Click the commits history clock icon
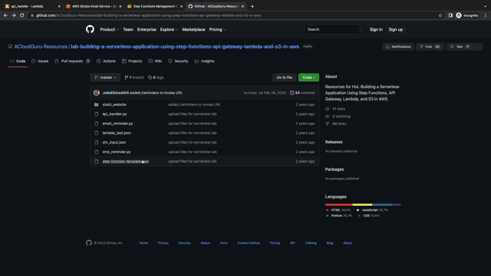 tap(292, 93)
